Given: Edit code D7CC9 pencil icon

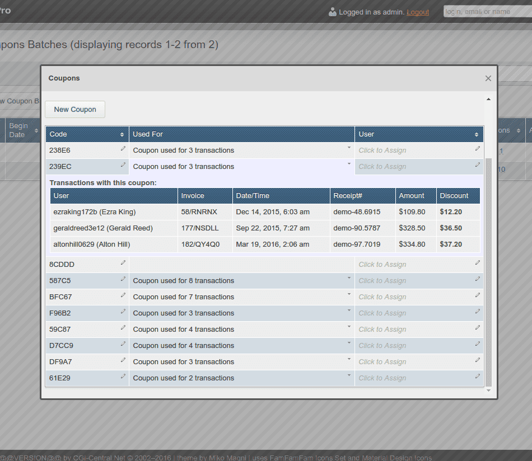Looking at the screenshot, I should click(123, 344).
